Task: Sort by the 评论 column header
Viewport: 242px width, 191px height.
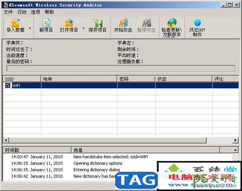Action: [225, 79]
